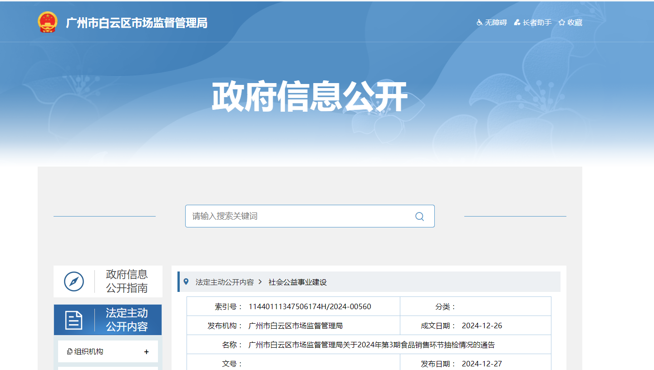
Task: Click publisher value 广州市白云区市场监督管理局 in table
Action: point(295,326)
